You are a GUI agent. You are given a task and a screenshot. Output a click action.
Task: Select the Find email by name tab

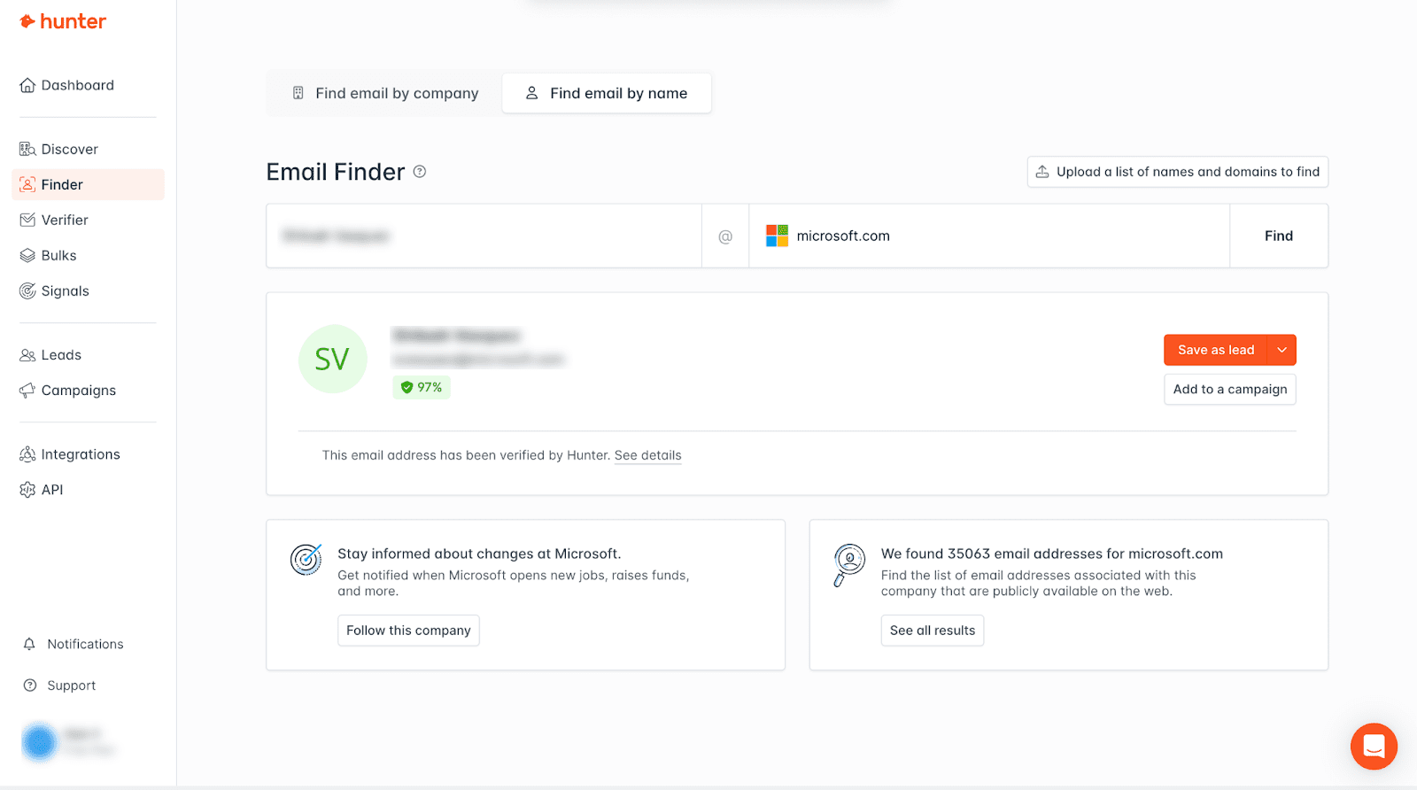pyautogui.click(x=607, y=94)
